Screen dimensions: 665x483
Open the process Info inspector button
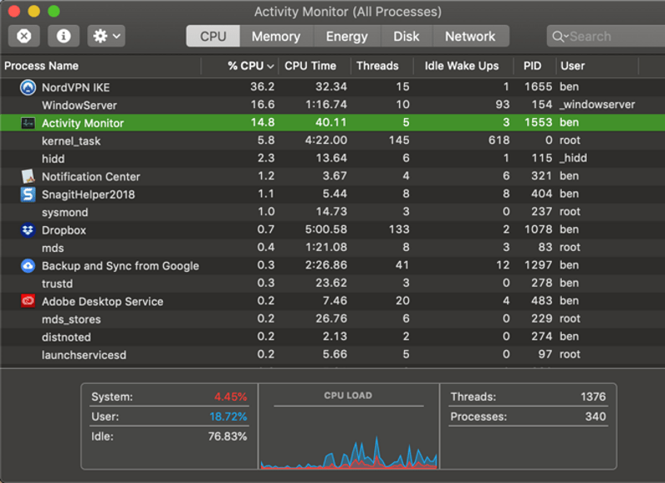click(x=64, y=36)
